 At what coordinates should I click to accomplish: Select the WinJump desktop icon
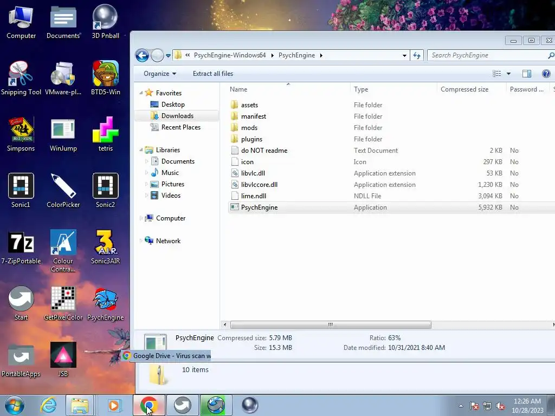(x=63, y=135)
